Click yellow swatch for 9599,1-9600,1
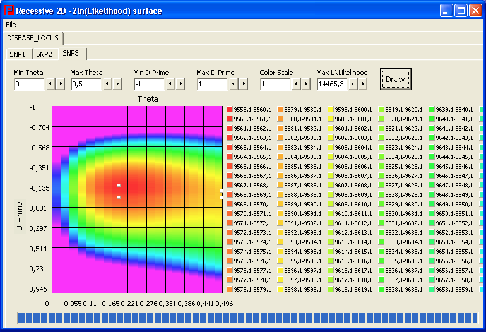486x332 pixels. coord(331,109)
